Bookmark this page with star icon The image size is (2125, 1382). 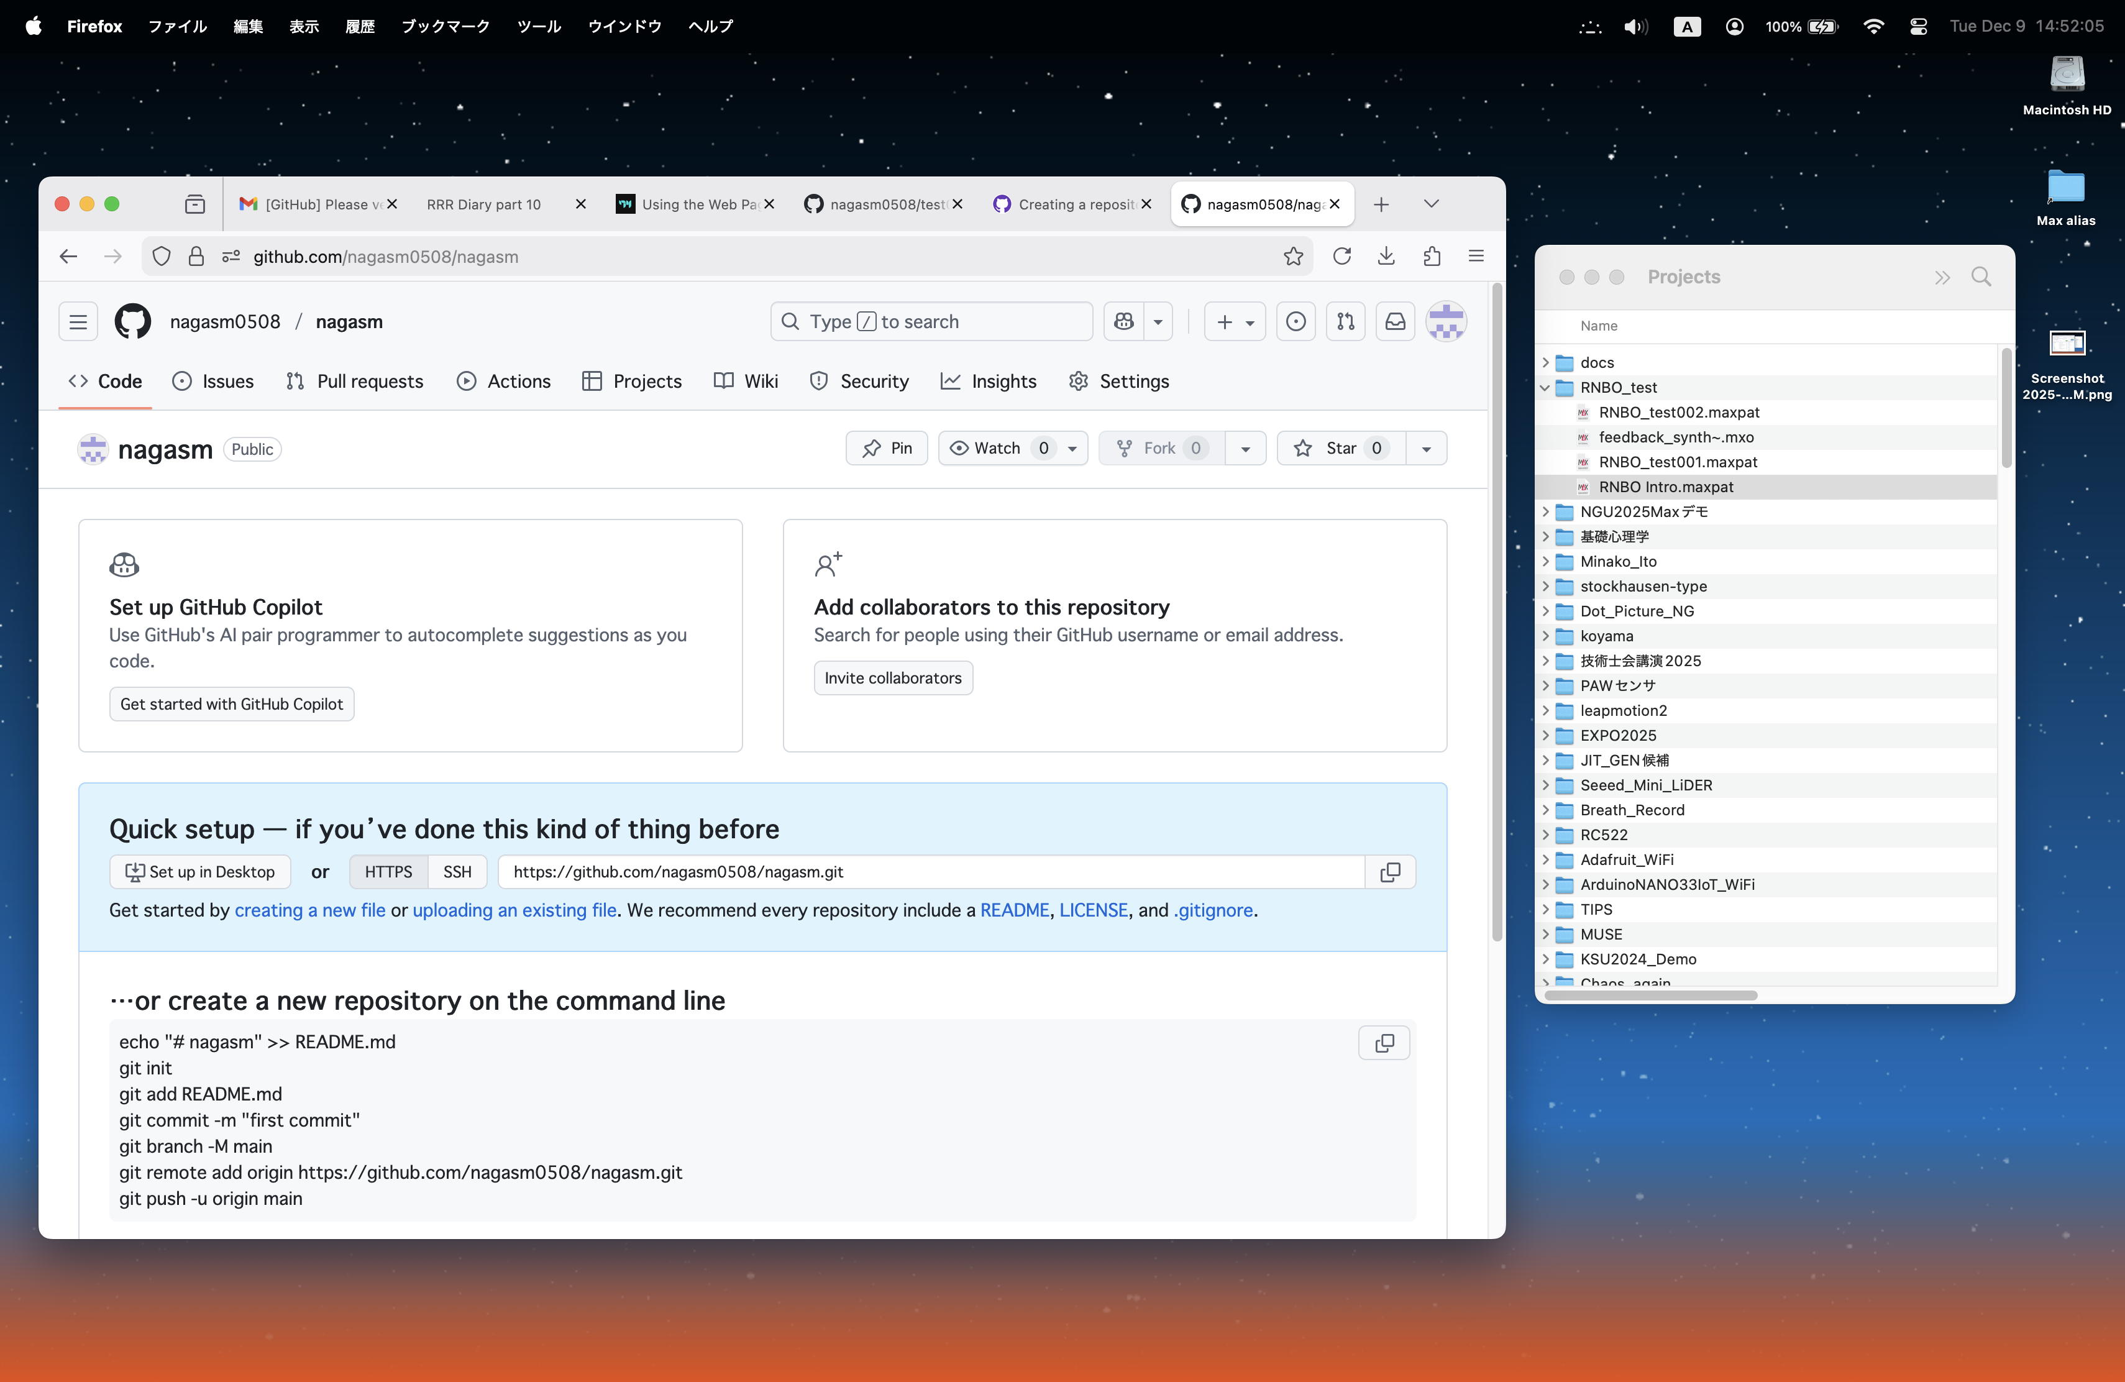[1293, 257]
